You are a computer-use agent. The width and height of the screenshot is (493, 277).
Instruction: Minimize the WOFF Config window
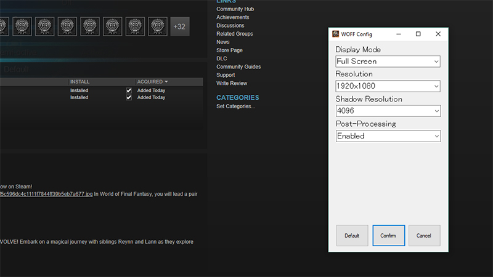pyautogui.click(x=399, y=34)
